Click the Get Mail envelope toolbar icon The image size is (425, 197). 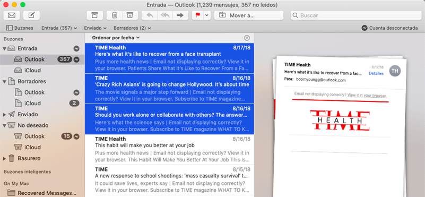coord(11,15)
